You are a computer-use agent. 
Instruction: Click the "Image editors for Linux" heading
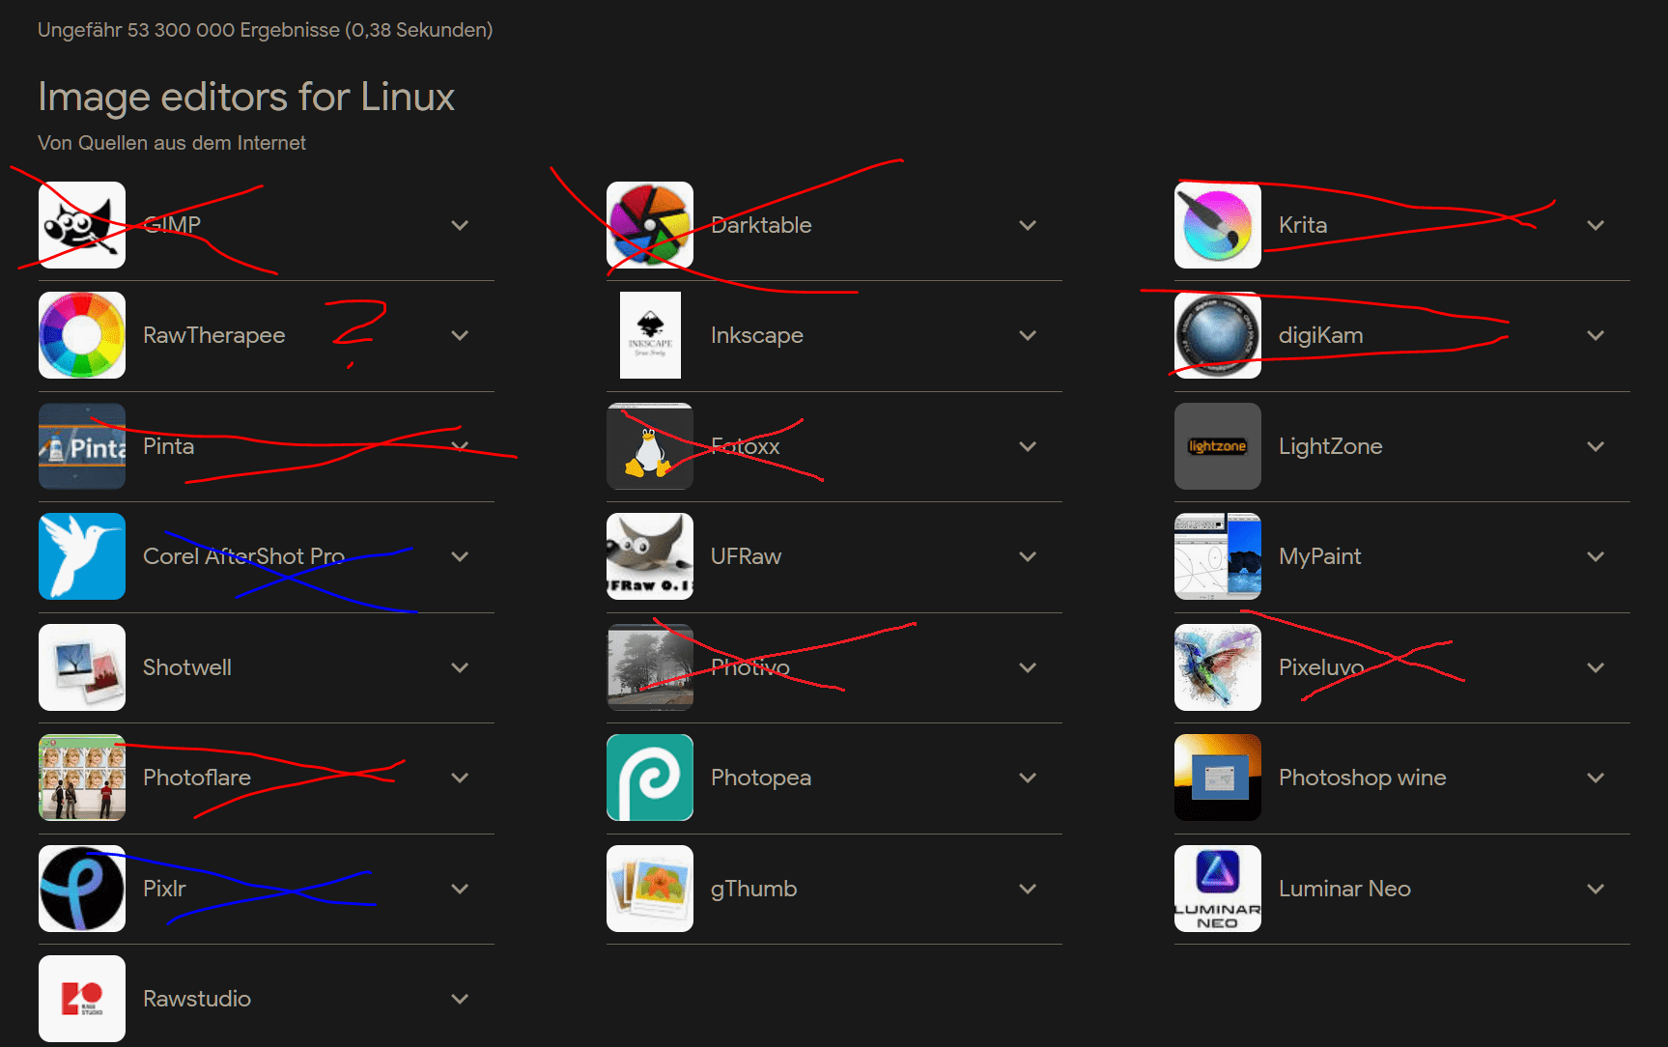pyautogui.click(x=246, y=97)
